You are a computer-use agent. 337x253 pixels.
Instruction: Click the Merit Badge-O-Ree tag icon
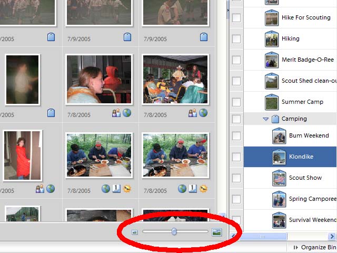272,60
